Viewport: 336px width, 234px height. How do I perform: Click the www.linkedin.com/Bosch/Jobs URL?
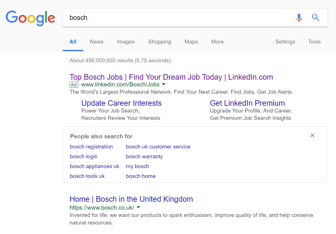120,84
